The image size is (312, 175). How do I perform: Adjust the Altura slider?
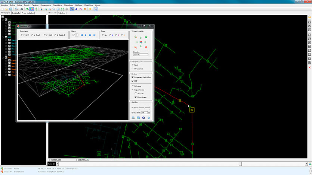144,108
